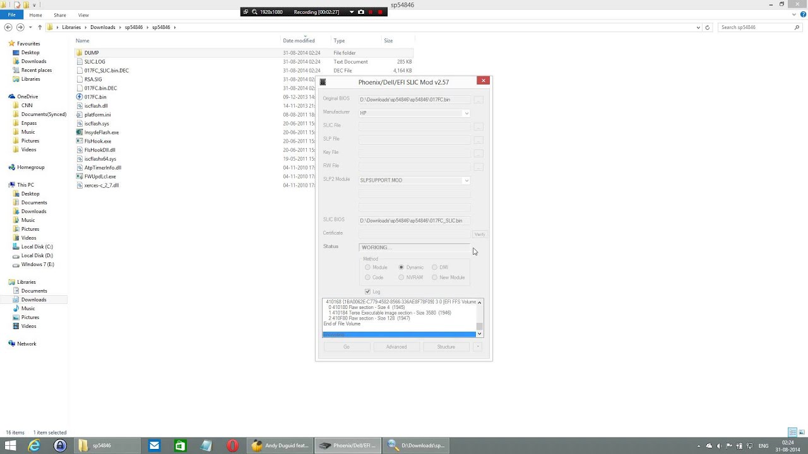Image resolution: width=808 pixels, height=454 pixels.
Task: Select the 017FC.bin file
Action: point(95,97)
